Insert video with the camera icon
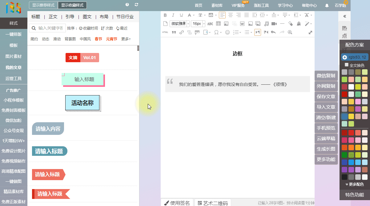Viewport: 370px width, 206px height. coord(274,24)
